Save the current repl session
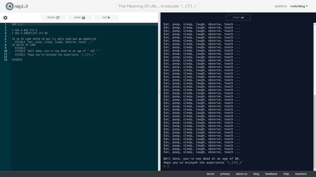This screenshot has width=316, height=177. [x=80, y=18]
